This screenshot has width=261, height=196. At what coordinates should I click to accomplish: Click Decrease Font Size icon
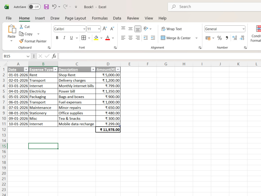(x=112, y=29)
